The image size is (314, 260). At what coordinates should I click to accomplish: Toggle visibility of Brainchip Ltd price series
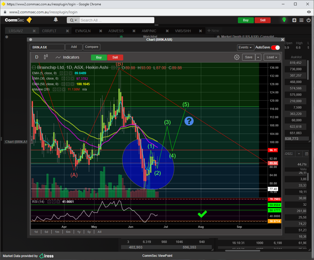[x=113, y=68]
